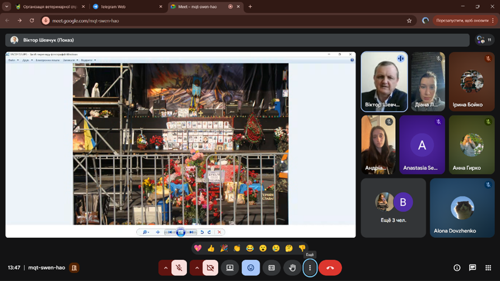Open meeting details info icon
Image resolution: width=500 pixels, height=281 pixels.
(457, 268)
